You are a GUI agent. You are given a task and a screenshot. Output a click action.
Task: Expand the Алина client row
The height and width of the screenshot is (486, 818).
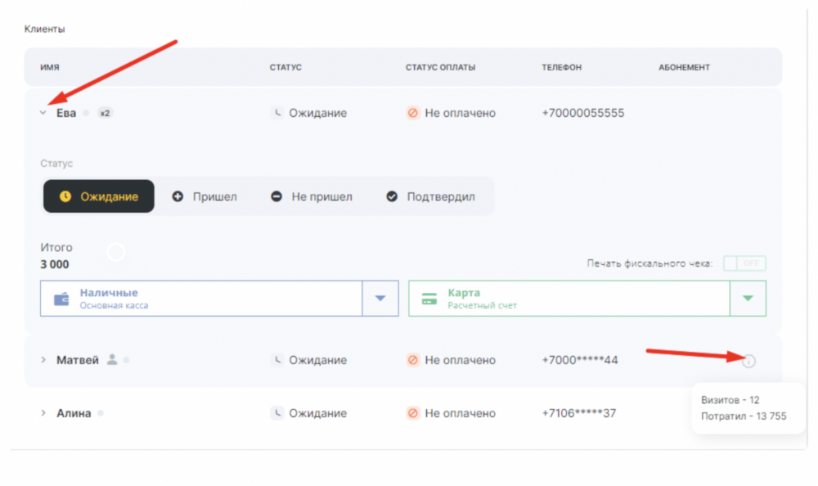[43, 413]
